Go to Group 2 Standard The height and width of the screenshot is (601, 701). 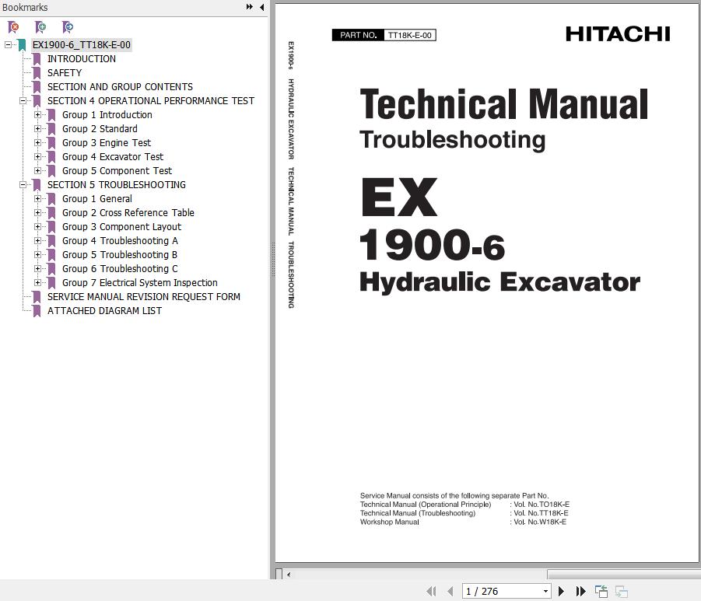[x=100, y=129]
